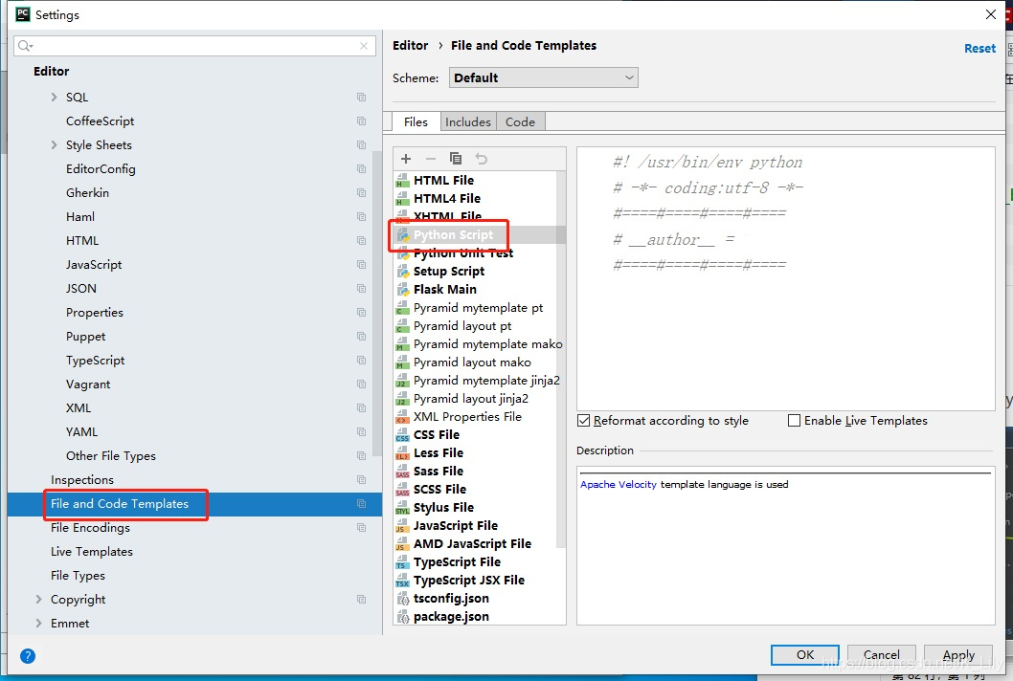Click the template list vertical scrollbar
Image resolution: width=1013 pixels, height=681 pixels.
coord(561,359)
